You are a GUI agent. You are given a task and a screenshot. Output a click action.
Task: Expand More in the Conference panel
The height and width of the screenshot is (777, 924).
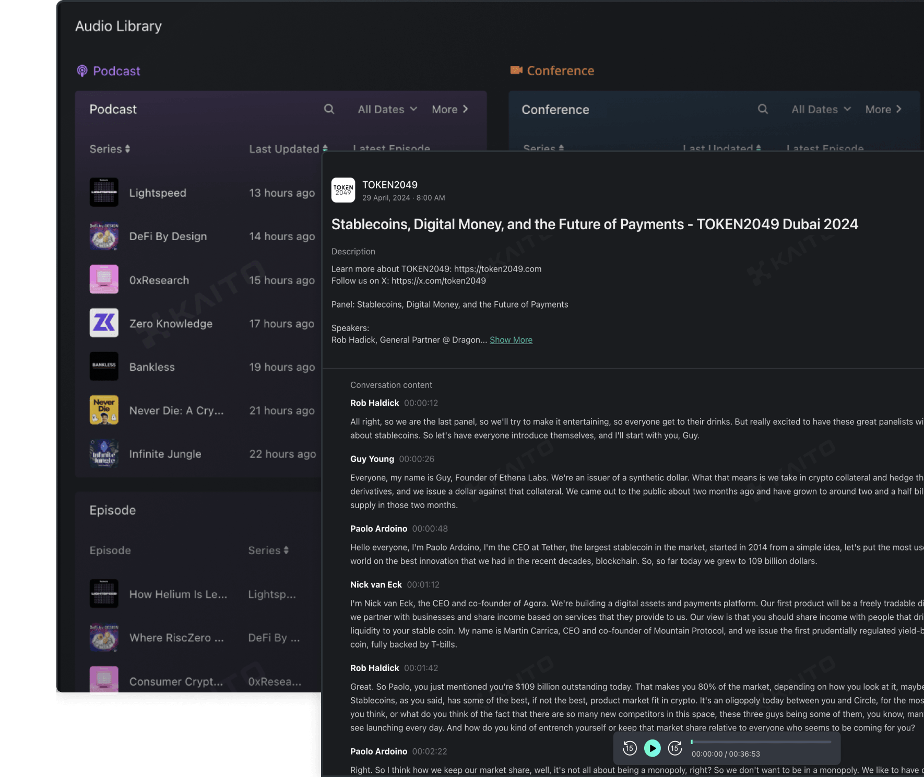pyautogui.click(x=883, y=109)
